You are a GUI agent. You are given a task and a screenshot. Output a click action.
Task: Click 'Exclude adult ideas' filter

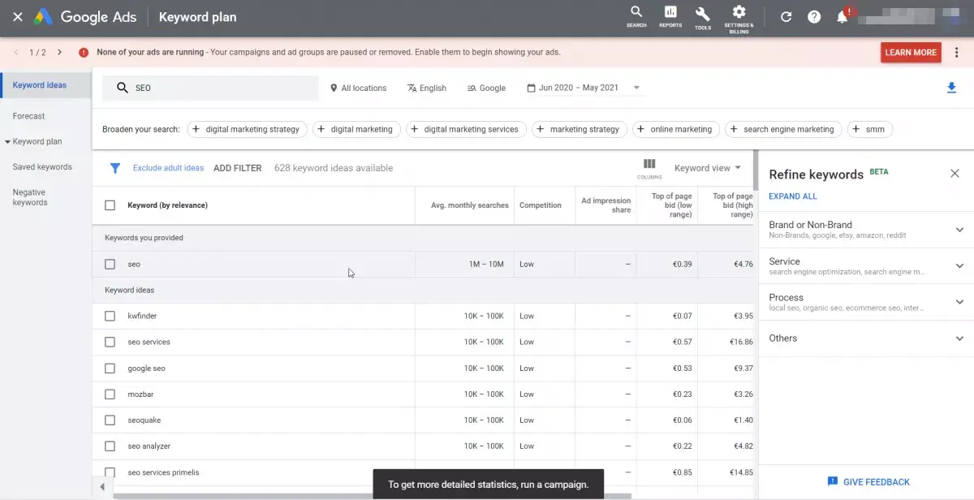[x=168, y=168]
